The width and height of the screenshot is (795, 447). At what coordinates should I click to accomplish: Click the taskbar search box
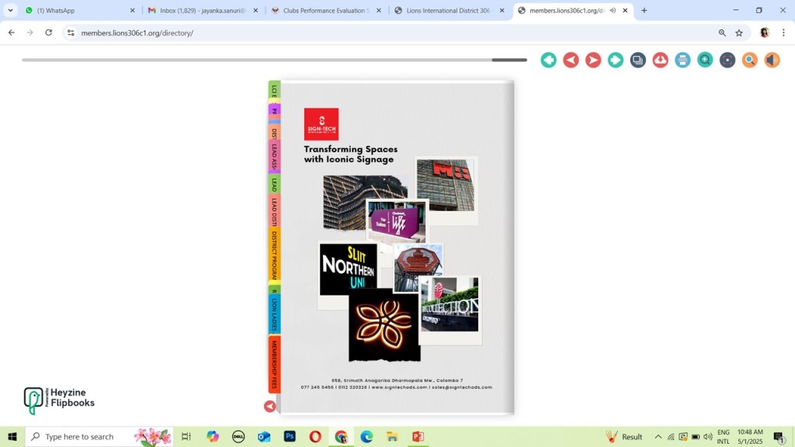point(99,436)
